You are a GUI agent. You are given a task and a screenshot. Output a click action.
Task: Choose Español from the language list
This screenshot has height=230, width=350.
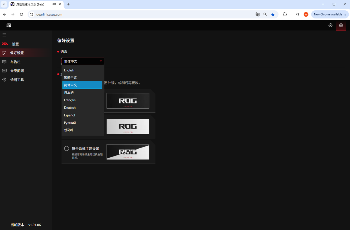82,115
